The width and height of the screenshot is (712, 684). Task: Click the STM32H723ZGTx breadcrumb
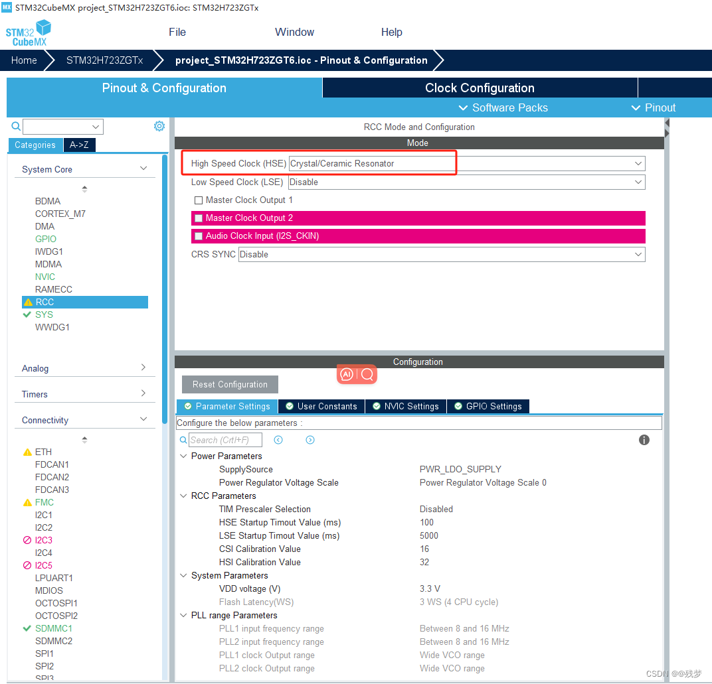tap(104, 60)
